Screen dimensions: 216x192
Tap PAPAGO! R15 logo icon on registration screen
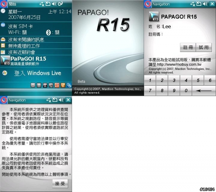[154, 17]
